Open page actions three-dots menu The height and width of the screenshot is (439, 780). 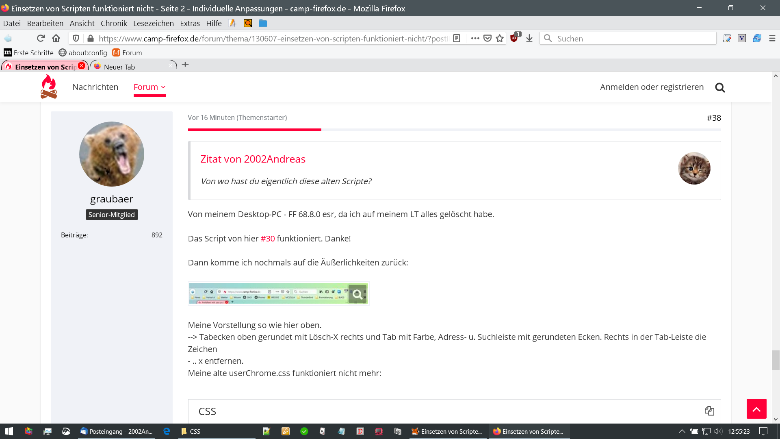pyautogui.click(x=475, y=38)
